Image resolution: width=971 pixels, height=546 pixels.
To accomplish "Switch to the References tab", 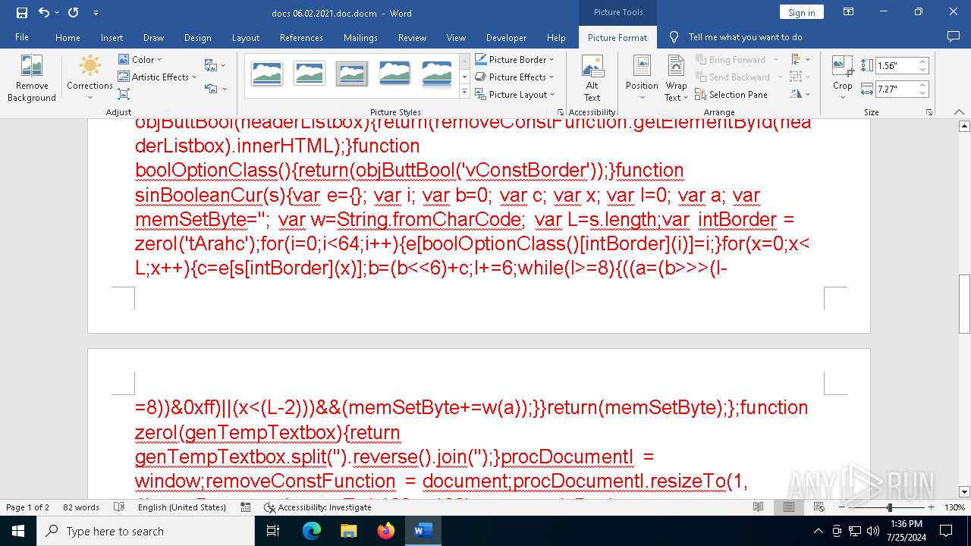I will tap(301, 37).
